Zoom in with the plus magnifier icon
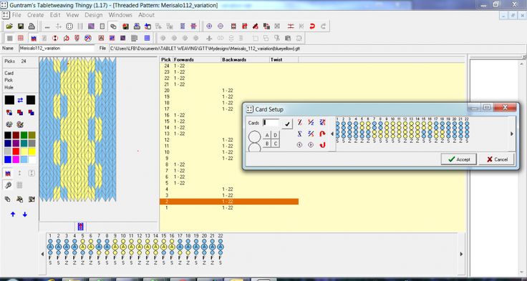The height and width of the screenshot is (281, 527). 209,26
